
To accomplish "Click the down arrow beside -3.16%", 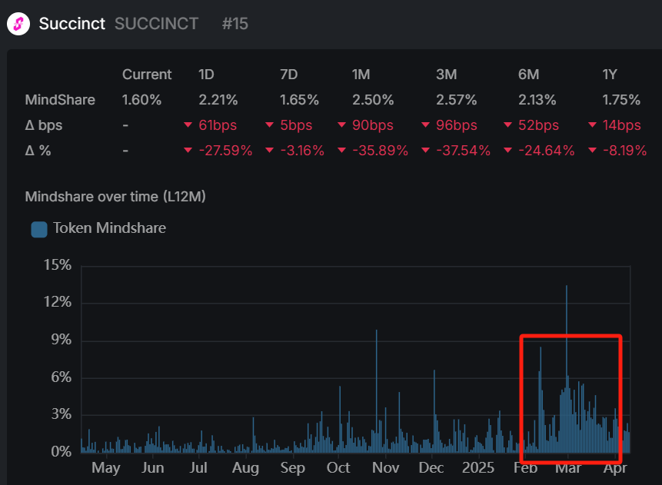I will [x=269, y=151].
